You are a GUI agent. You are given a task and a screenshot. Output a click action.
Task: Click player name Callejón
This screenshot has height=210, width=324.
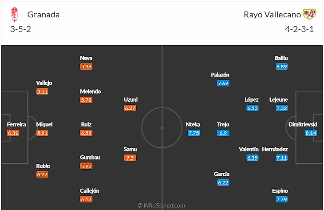(89, 191)
